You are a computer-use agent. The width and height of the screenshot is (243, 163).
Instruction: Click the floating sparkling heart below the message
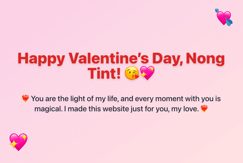point(18,142)
